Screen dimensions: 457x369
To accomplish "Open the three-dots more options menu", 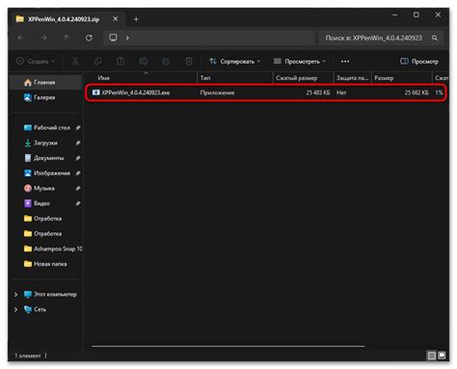I will pyautogui.click(x=345, y=61).
